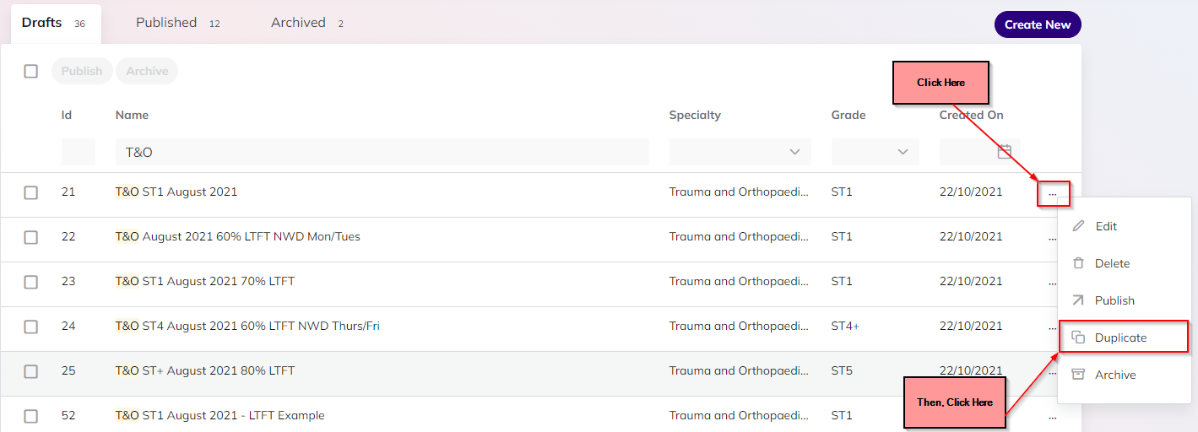This screenshot has width=1198, height=432.
Task: Check the box for T&O ST1 August 2021
Action: click(31, 192)
